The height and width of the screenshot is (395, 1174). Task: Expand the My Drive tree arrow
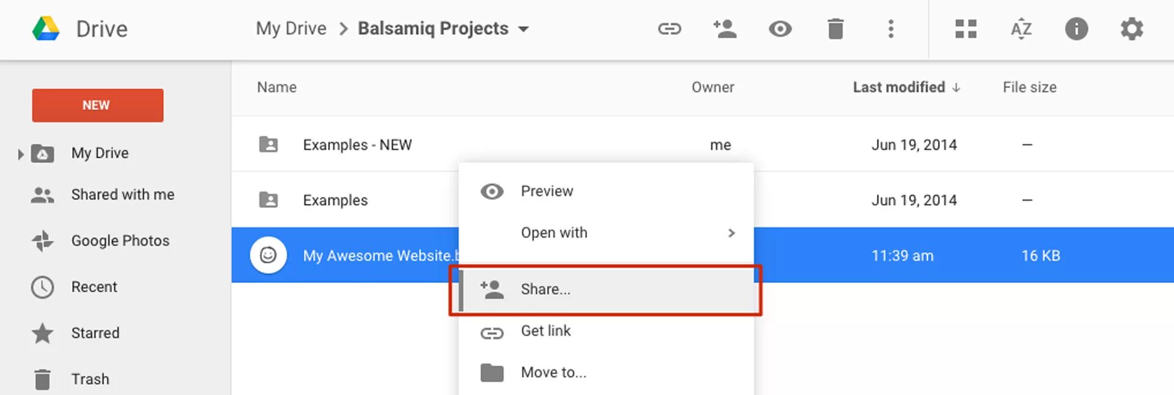20,154
